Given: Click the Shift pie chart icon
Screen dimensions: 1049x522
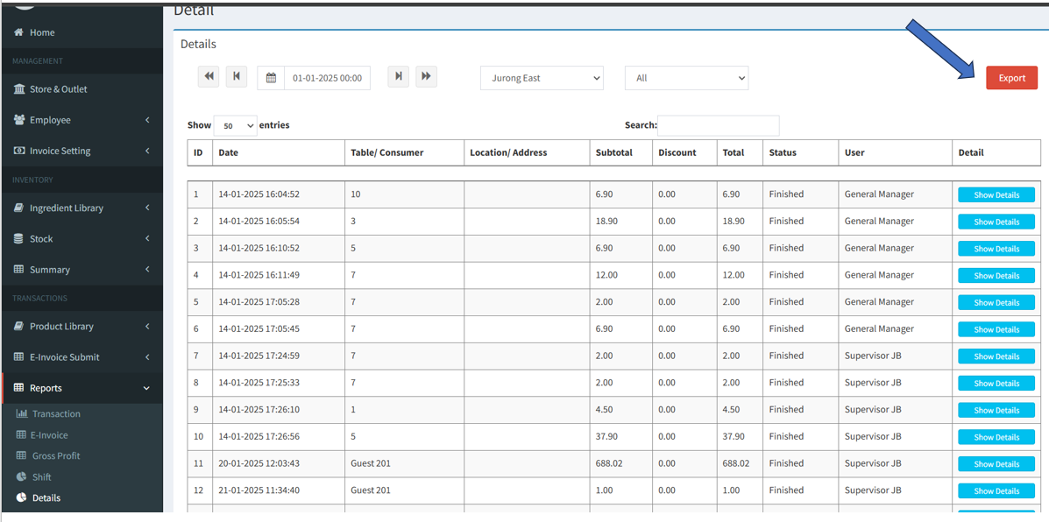Looking at the screenshot, I should (x=21, y=477).
